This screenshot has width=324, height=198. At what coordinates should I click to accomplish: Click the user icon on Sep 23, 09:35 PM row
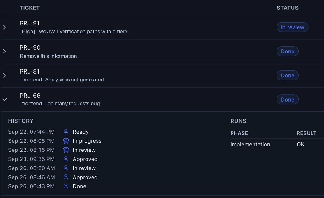[x=66, y=159]
